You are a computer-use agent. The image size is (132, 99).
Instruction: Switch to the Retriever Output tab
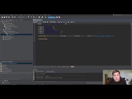[x=39, y=71]
